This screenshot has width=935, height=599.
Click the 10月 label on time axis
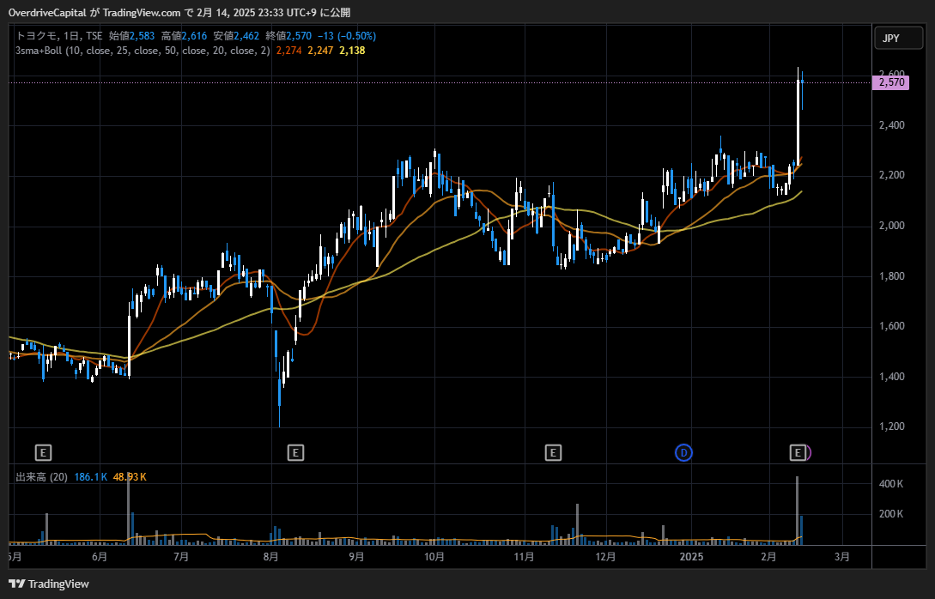[434, 556]
